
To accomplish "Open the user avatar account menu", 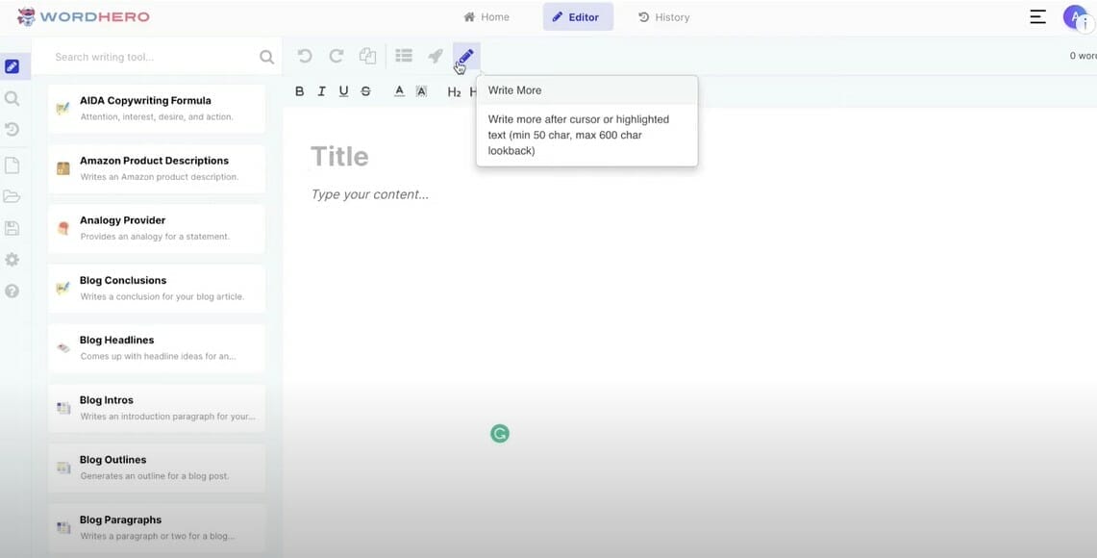I will [1074, 16].
